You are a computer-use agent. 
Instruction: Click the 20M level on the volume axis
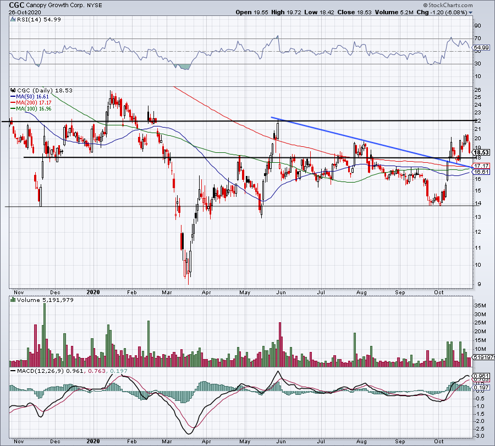(x=480, y=332)
